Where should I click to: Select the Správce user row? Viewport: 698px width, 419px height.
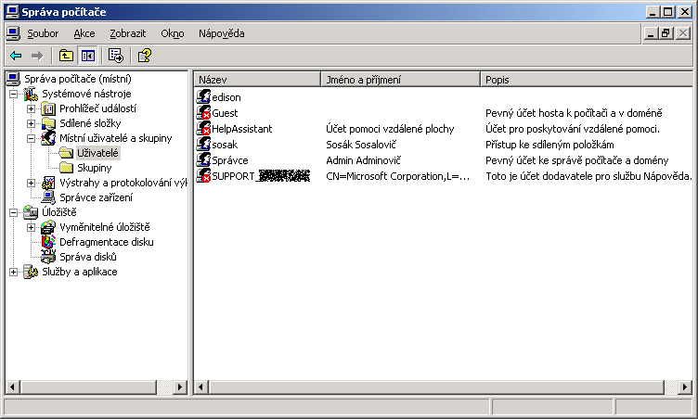coord(229,160)
